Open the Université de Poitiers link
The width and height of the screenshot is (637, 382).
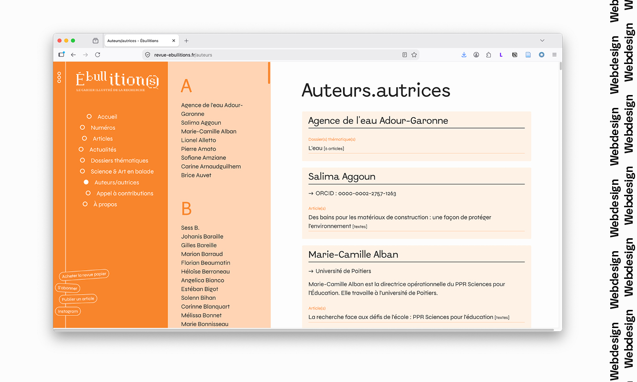pyautogui.click(x=340, y=271)
